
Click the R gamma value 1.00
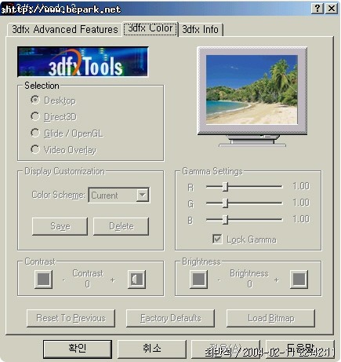(301, 186)
